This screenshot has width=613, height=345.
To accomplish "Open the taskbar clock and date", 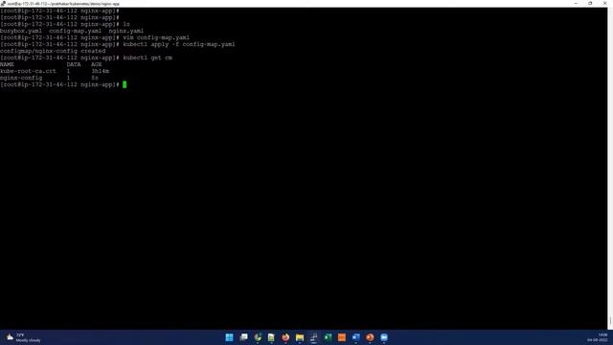I will (597, 337).
